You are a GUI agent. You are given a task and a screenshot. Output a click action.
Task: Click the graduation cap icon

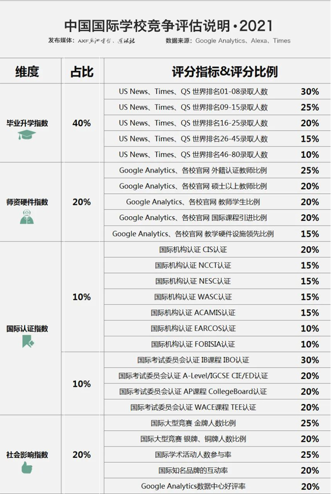point(27,135)
